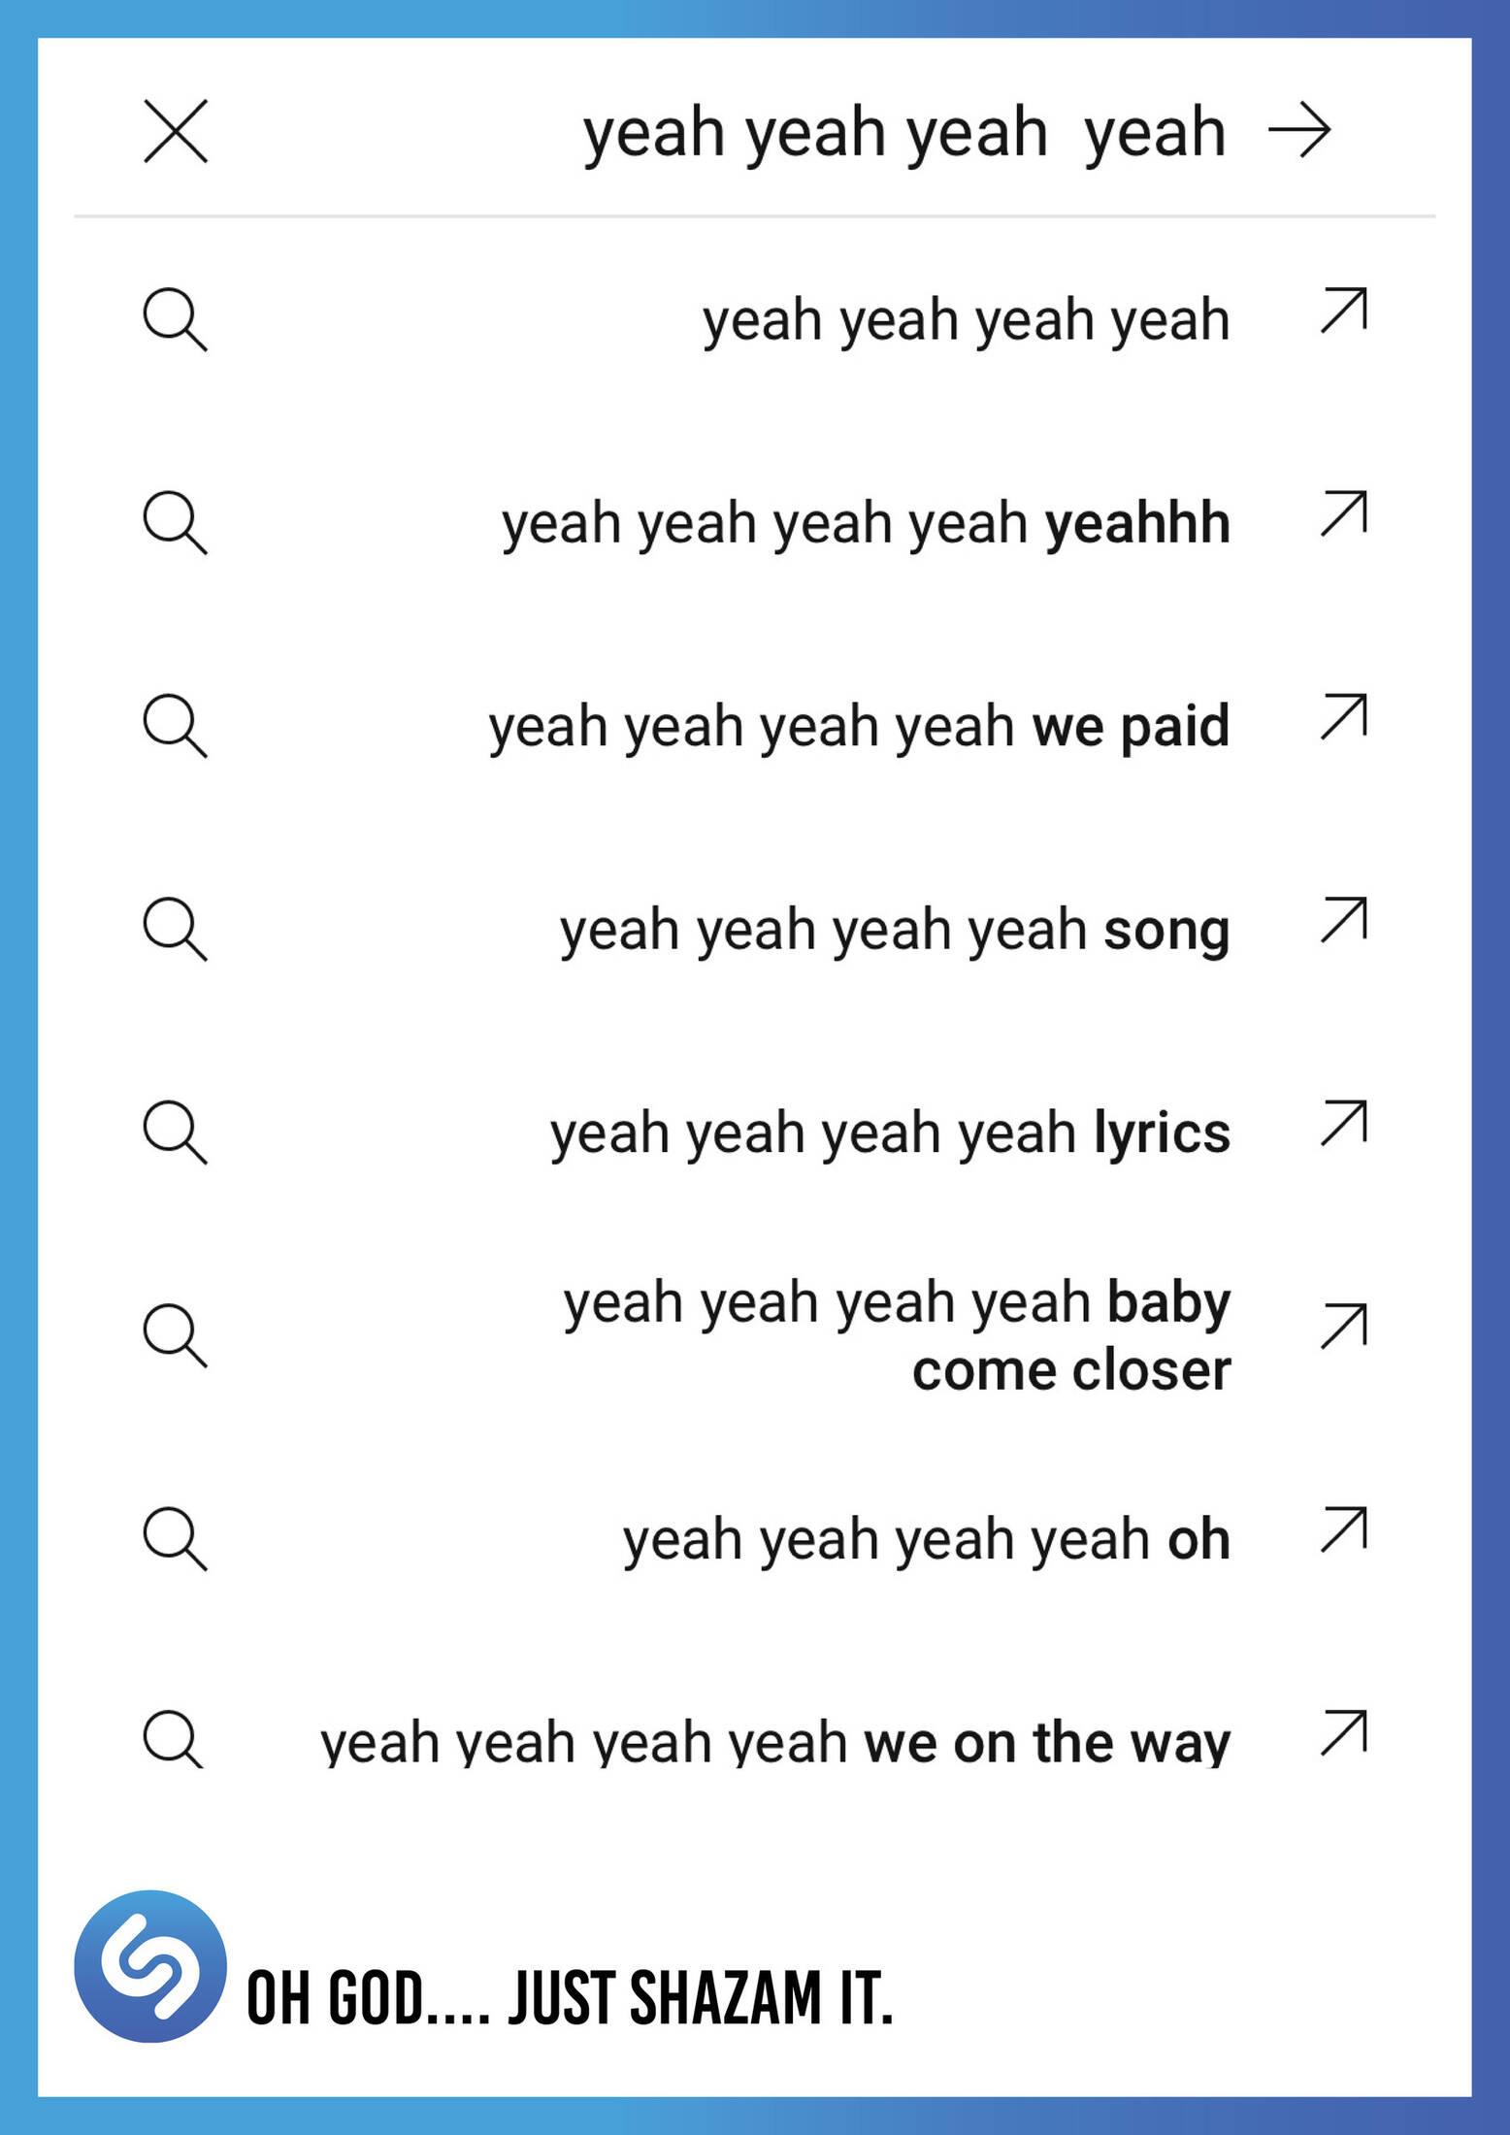Clear the search with the X icon
Screen dimensions: 1510x2135
coord(176,131)
